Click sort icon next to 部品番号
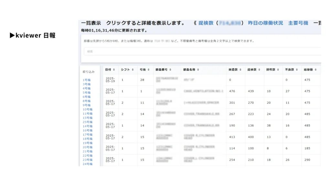Viewport: 331px width, 186px height. point(170,70)
